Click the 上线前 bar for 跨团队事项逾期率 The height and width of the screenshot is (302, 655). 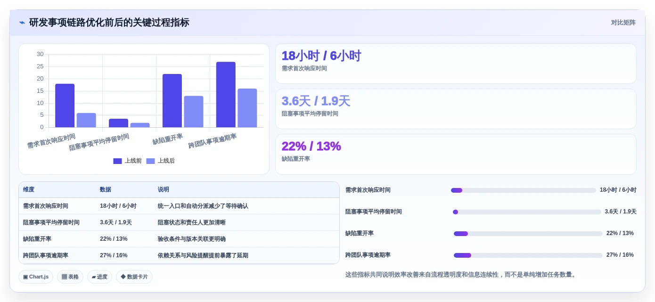[x=226, y=95]
